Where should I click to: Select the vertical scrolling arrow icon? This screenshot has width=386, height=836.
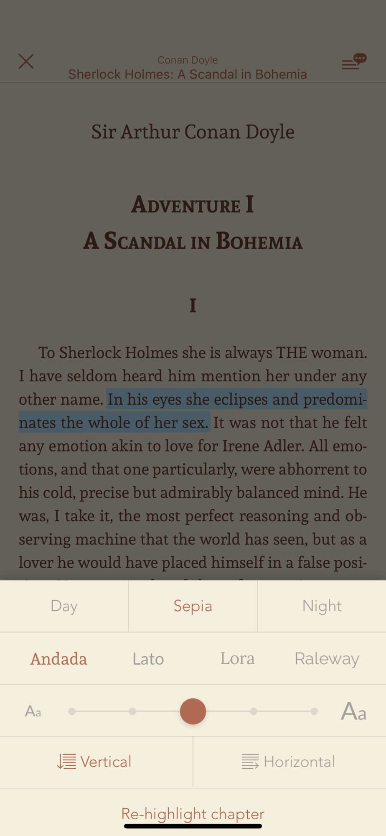click(x=66, y=762)
